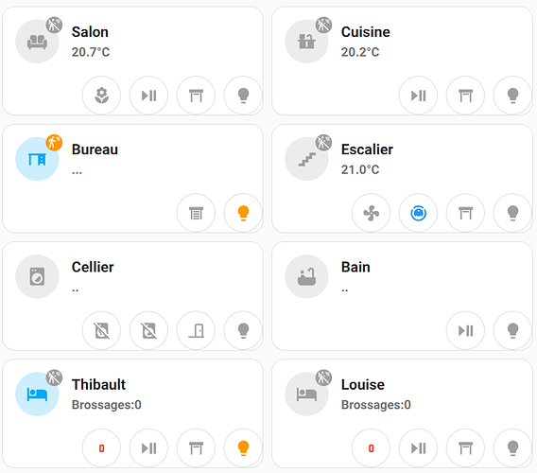Turn on the Cuisine light bulb
The image size is (537, 473).
(x=512, y=96)
